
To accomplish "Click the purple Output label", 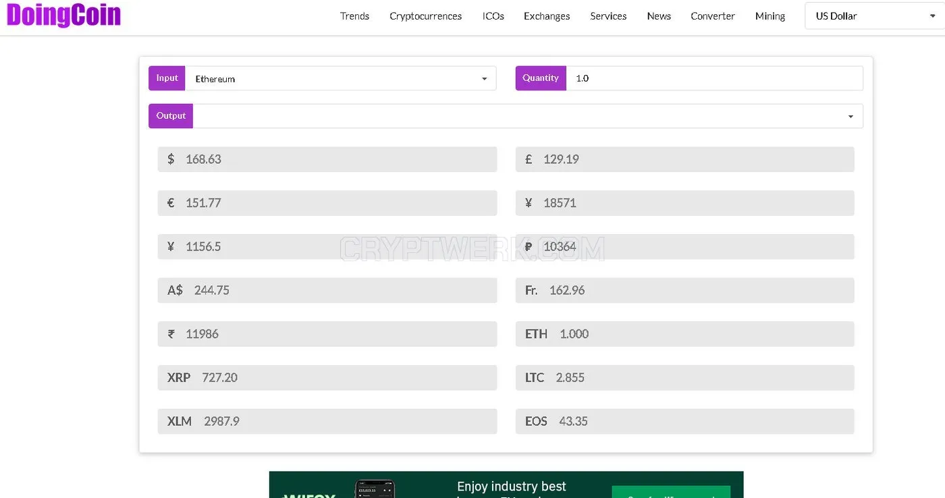I will pos(171,116).
